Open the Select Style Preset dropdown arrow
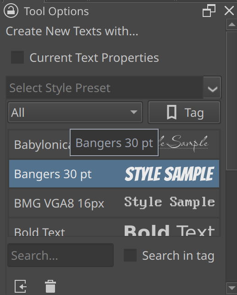This screenshot has width=237, height=295. pos(212,87)
